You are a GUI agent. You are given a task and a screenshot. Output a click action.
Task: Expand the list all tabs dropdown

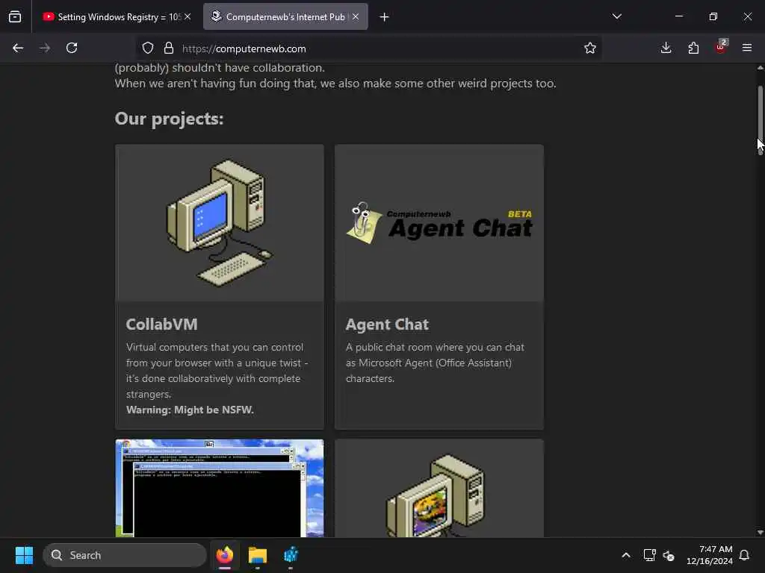click(x=616, y=16)
